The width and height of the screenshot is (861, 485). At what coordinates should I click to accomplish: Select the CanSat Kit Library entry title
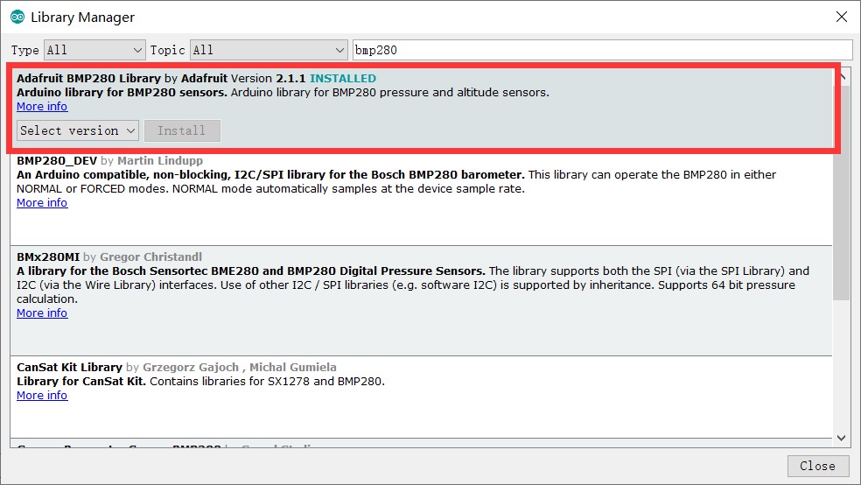[69, 368]
